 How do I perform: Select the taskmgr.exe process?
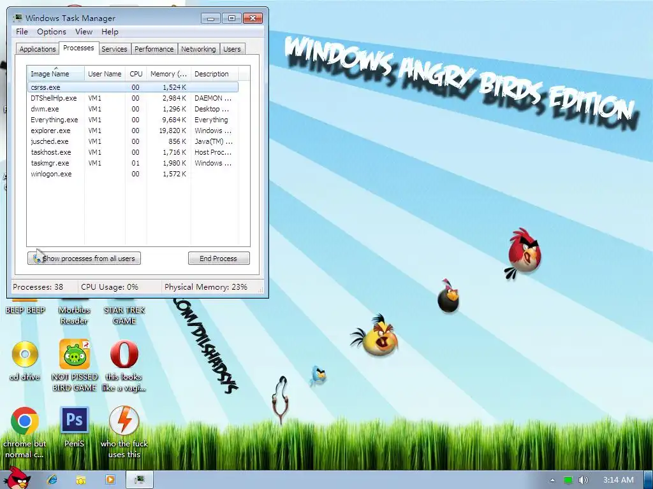133,163
